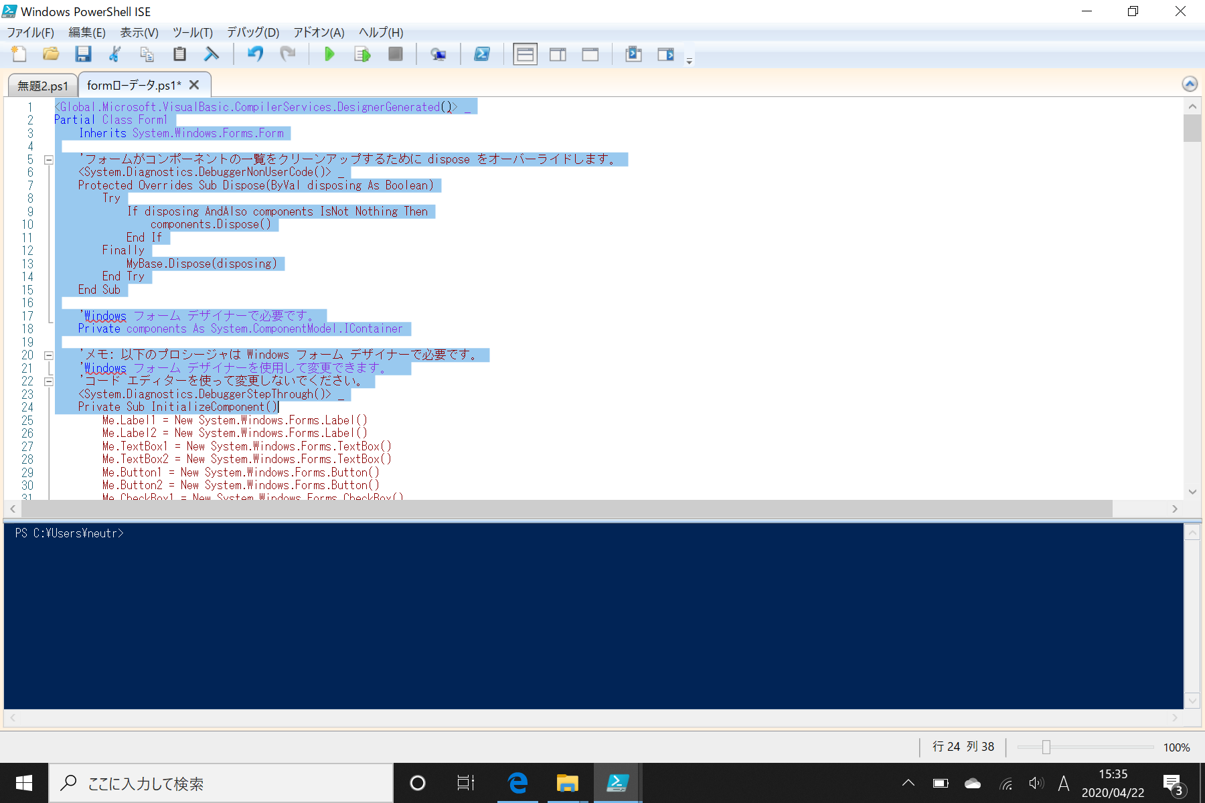Open a New Remote PowerShell Tab icon

click(440, 54)
